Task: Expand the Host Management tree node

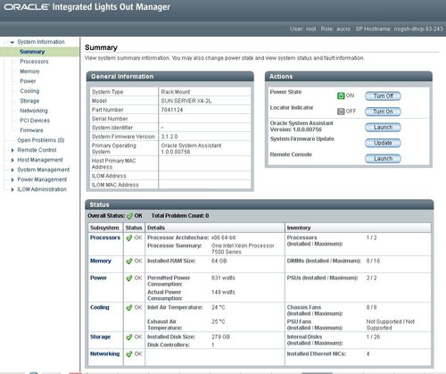Action: [x=12, y=160]
